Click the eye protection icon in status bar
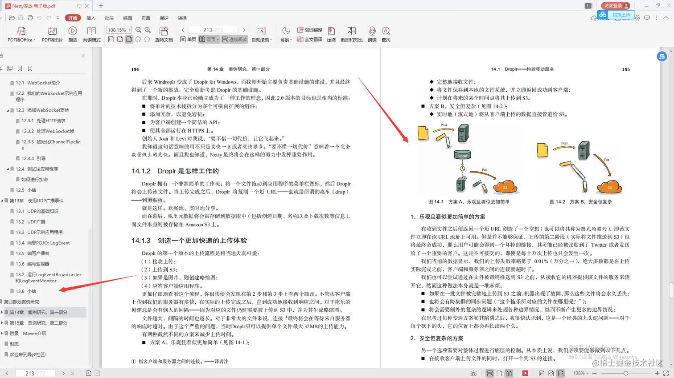The image size is (674, 378). [x=473, y=374]
